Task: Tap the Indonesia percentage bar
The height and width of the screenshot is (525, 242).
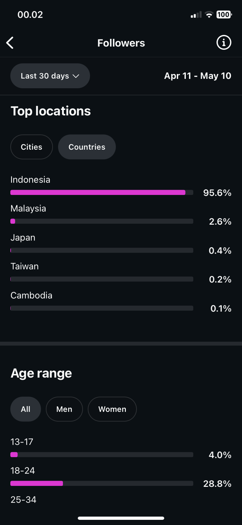Action: pyautogui.click(x=102, y=192)
